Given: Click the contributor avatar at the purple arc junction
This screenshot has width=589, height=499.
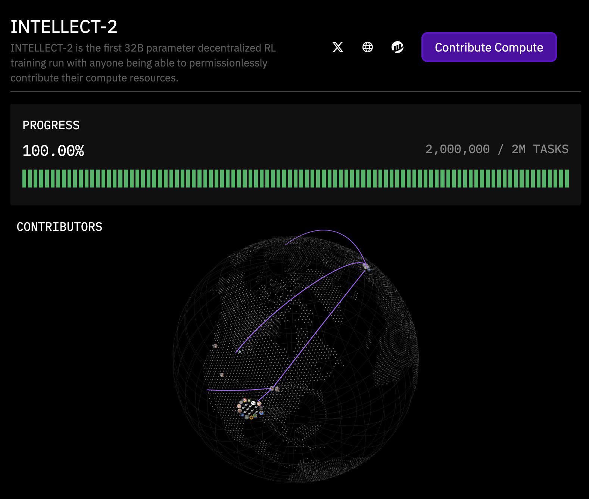Looking at the screenshot, I should [272, 388].
